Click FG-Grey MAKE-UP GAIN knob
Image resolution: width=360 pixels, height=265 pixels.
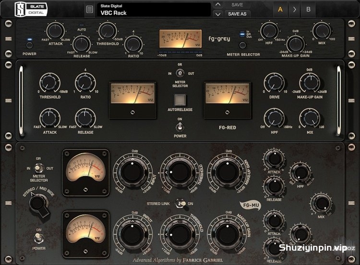coord(296,44)
